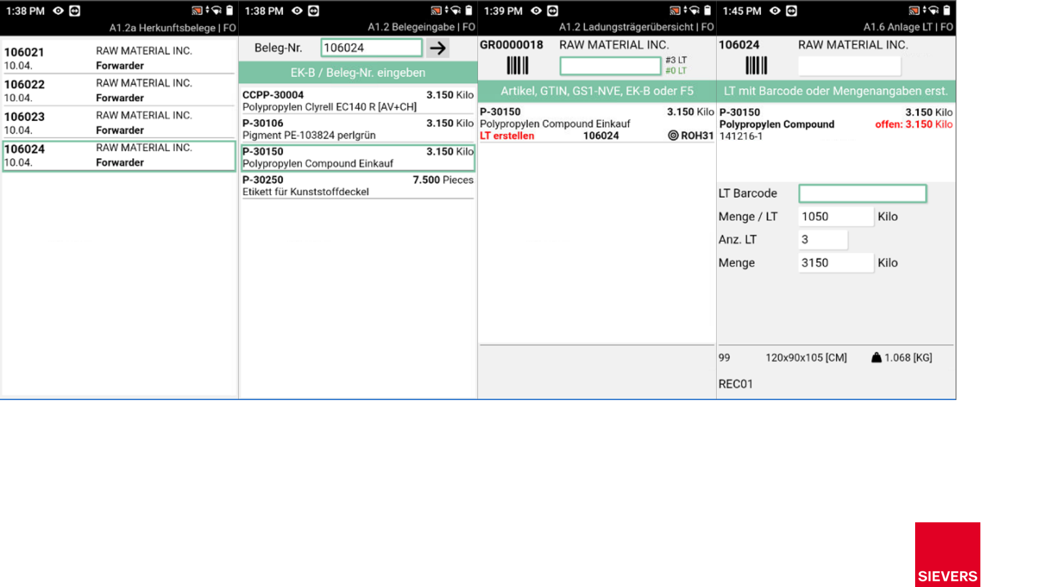Click LT mit Barcode oder Mengenangaben banner

[836, 91]
